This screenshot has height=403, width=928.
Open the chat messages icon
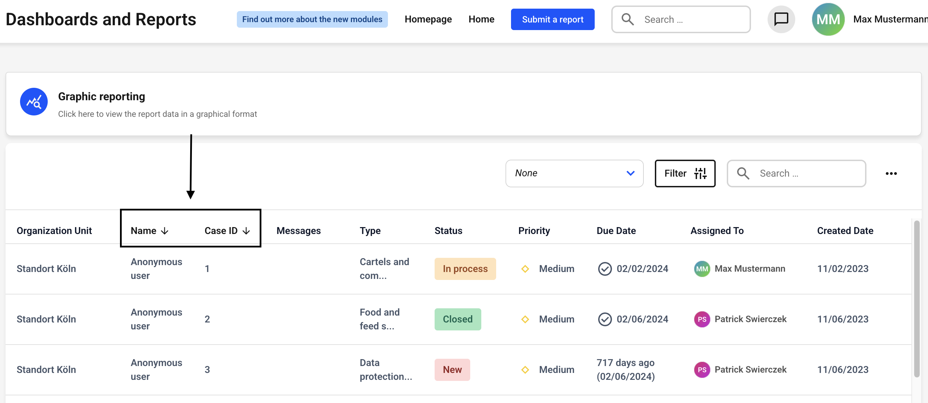(781, 19)
